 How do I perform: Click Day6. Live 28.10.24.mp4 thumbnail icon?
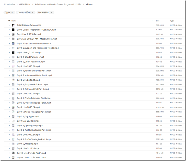coord(13,107)
